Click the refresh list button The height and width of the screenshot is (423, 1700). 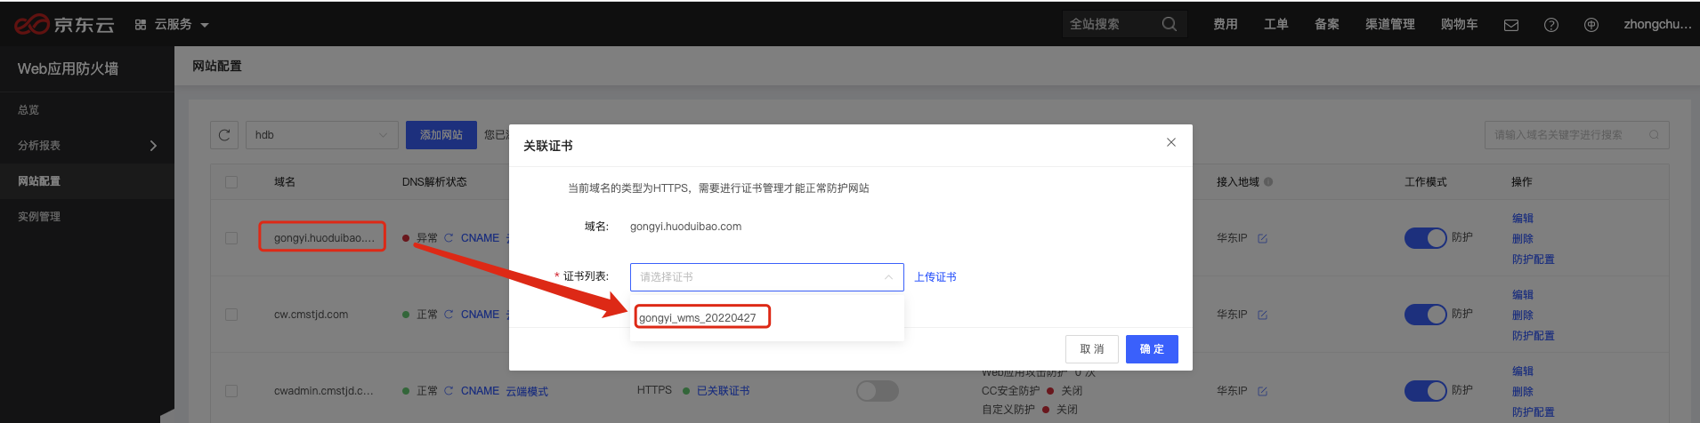(224, 135)
